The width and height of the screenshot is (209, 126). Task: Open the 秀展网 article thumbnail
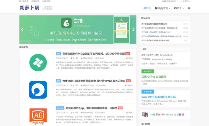coord(38,63)
